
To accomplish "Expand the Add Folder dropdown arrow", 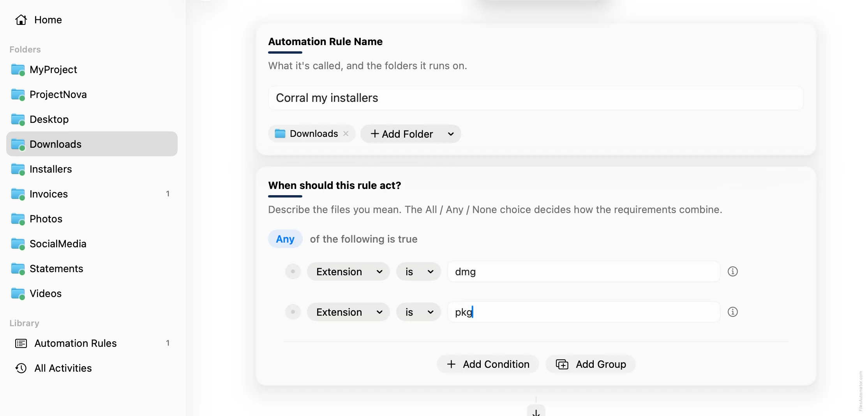I will pos(451,134).
